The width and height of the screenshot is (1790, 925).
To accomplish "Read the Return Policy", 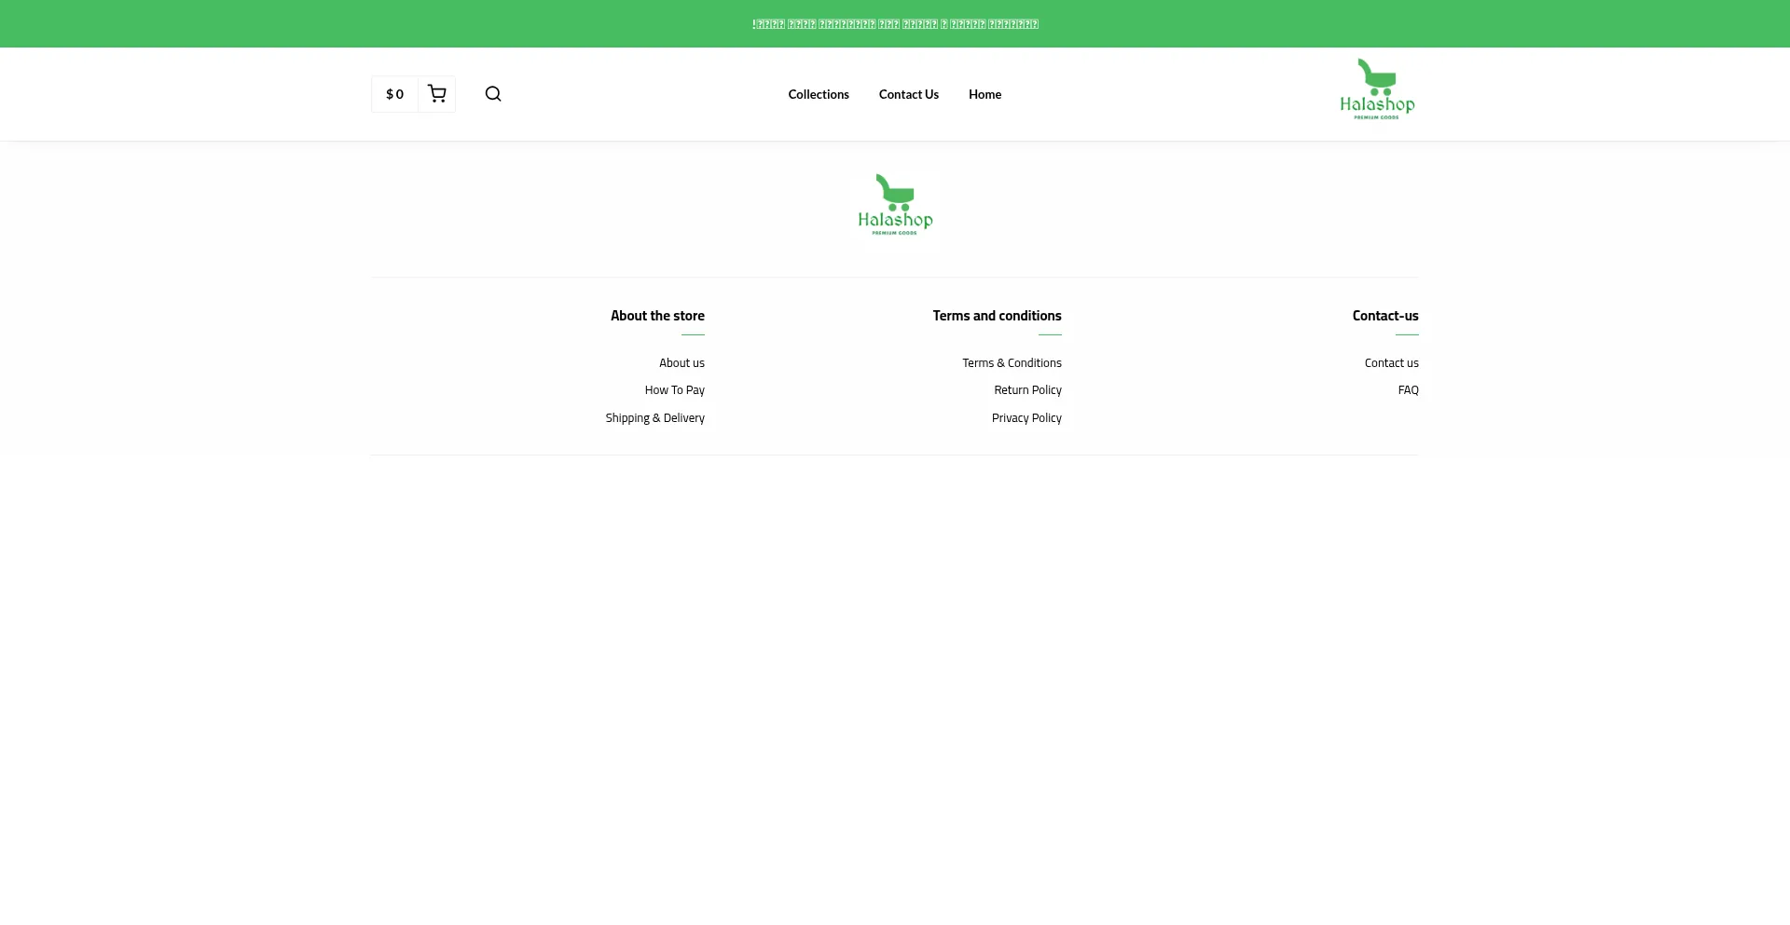I will coord(1027,389).
